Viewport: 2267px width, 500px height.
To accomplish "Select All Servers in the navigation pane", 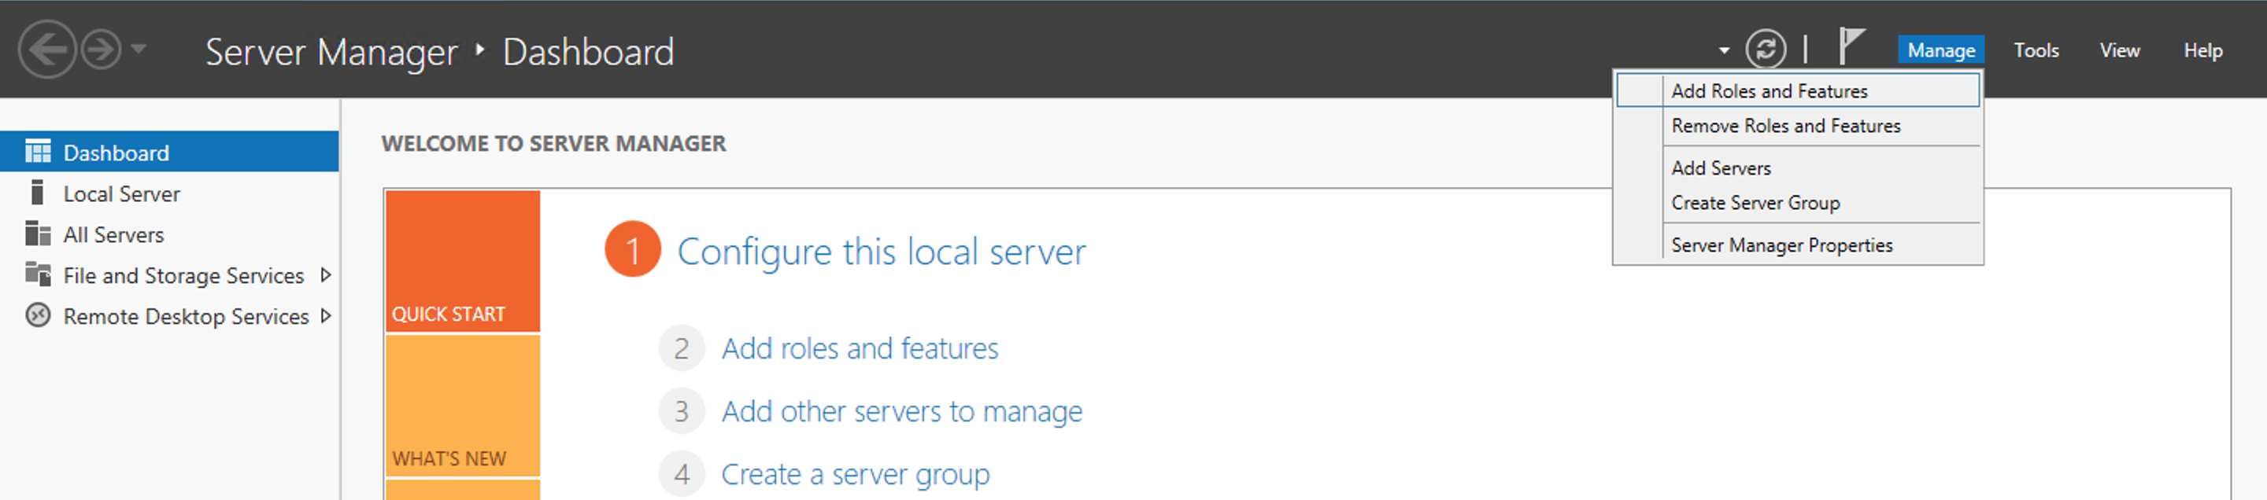I will (169, 234).
